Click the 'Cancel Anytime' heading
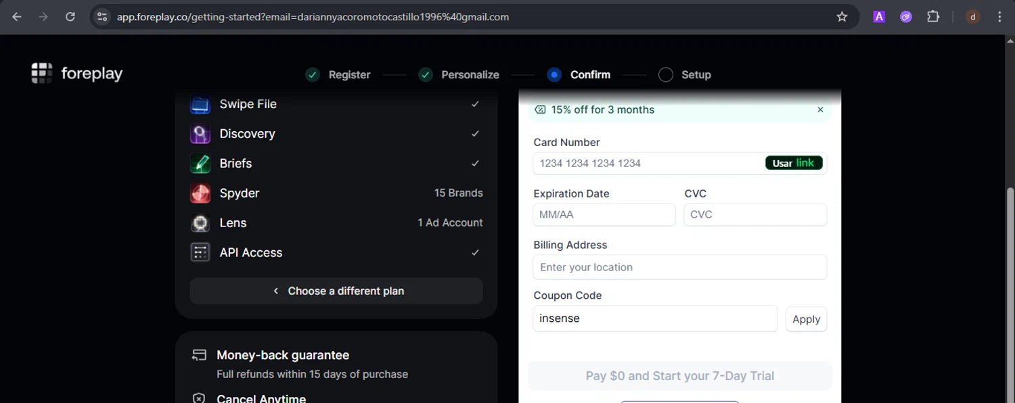 (261, 398)
